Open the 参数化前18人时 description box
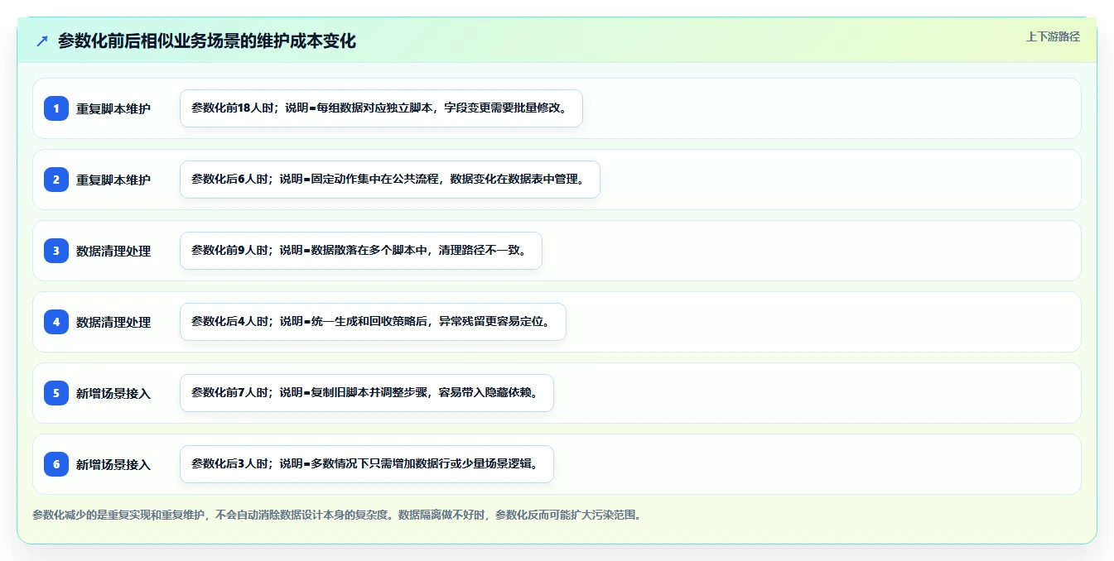Viewport: 1114px width, 561px height. coord(381,108)
